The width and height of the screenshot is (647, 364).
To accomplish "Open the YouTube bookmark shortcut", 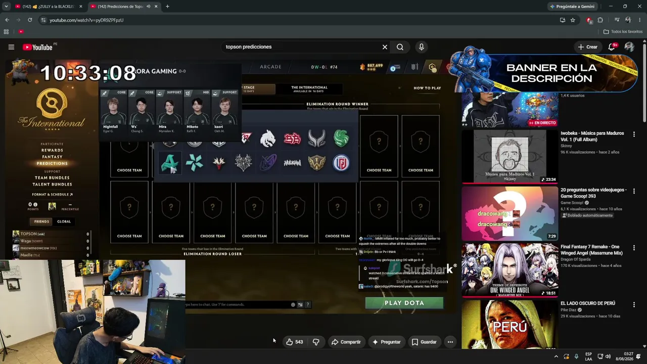I will (21, 31).
